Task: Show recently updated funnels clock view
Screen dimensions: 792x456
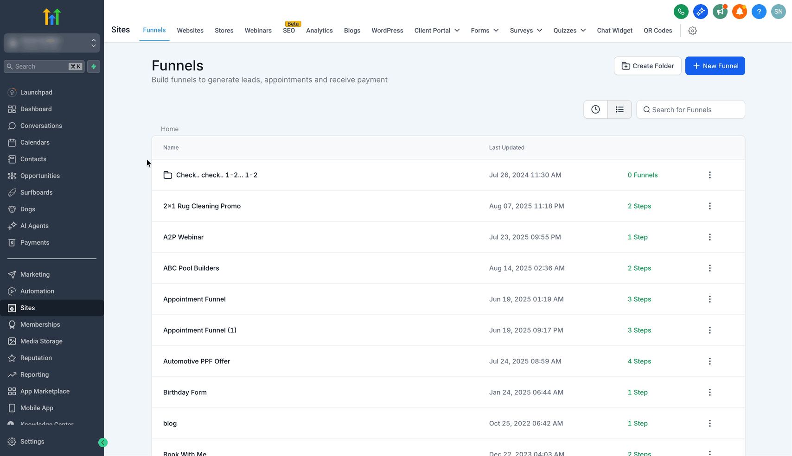Action: (x=595, y=109)
